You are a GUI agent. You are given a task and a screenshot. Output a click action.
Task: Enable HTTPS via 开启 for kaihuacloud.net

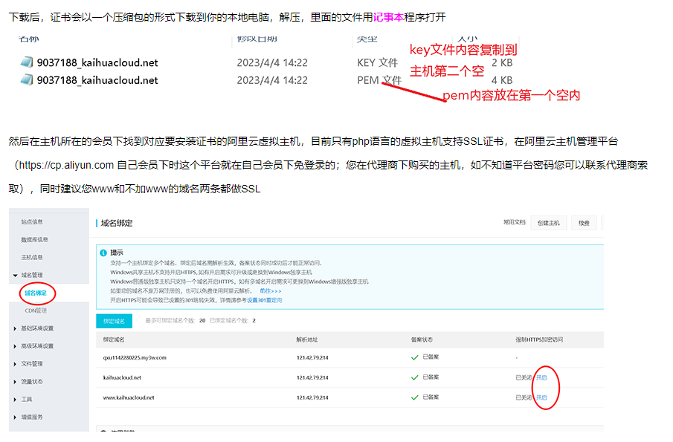(541, 377)
